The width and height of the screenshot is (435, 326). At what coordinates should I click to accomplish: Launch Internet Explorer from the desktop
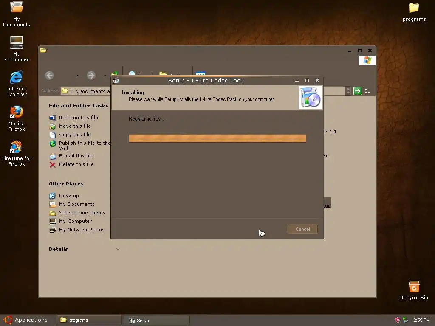pyautogui.click(x=17, y=84)
